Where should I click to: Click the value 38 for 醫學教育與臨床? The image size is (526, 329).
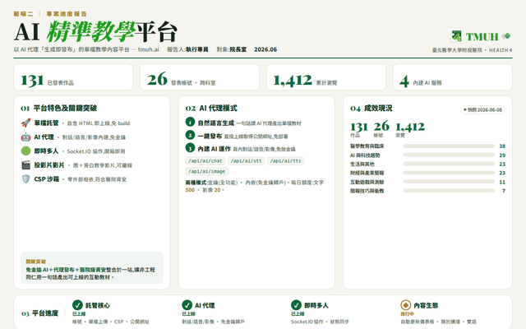point(502,146)
